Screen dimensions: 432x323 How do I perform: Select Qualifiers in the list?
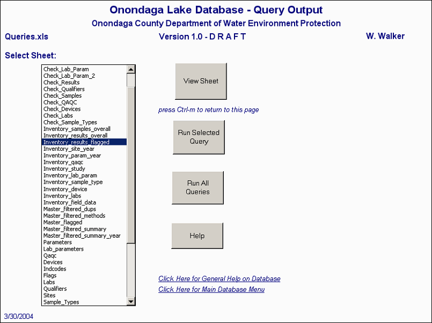coord(84,289)
